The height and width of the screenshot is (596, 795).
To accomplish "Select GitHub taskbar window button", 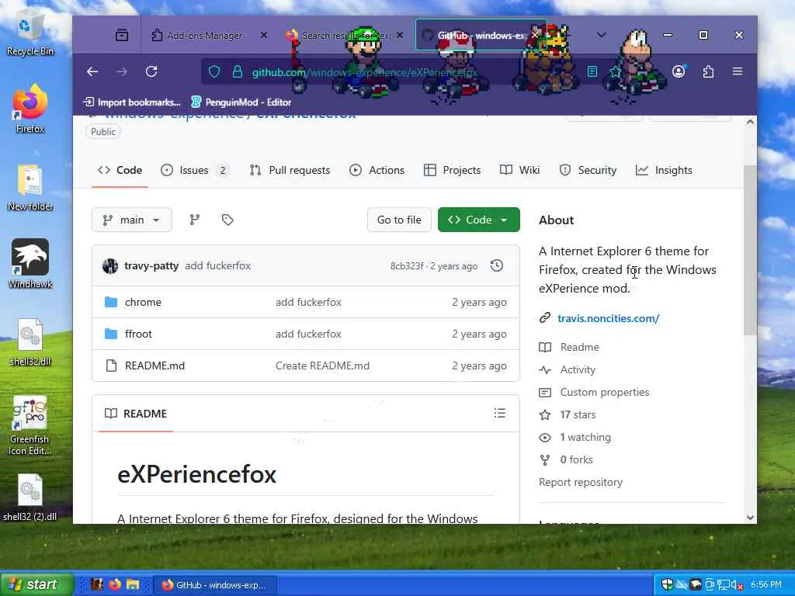I will 214,585.
